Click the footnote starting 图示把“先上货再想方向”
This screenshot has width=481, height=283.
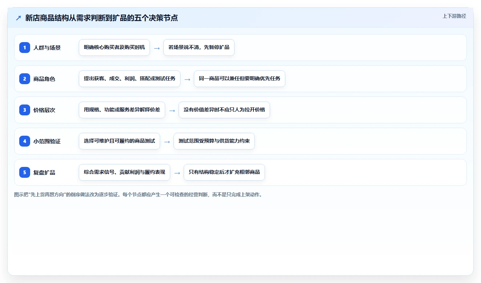(138, 194)
